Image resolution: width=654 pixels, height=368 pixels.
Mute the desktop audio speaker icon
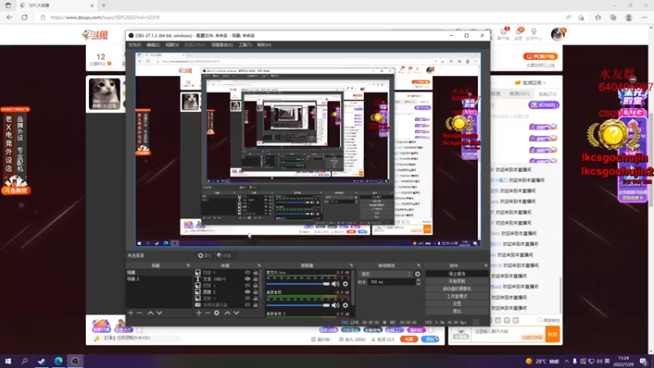pos(335,305)
